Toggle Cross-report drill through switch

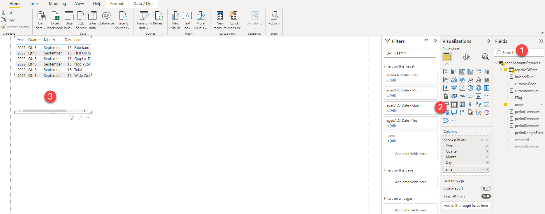[x=486, y=188]
